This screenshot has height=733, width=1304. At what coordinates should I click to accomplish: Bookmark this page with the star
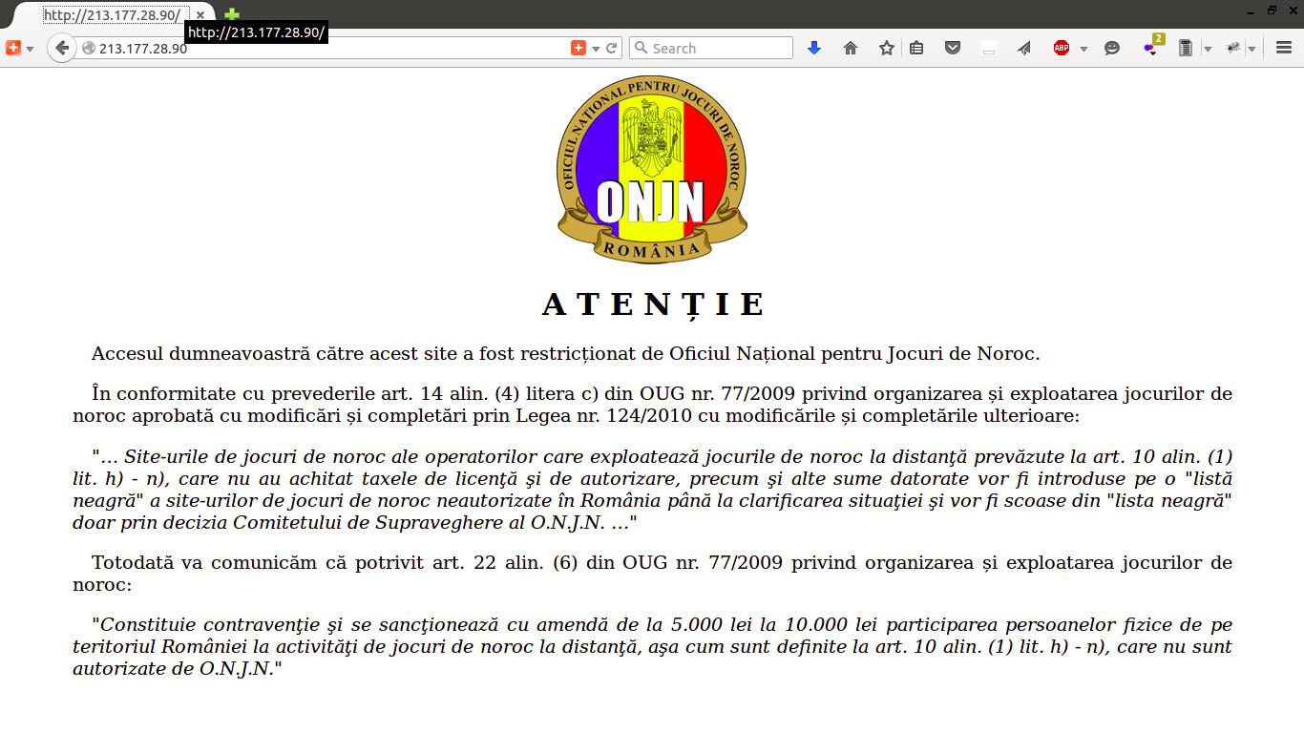(x=887, y=48)
